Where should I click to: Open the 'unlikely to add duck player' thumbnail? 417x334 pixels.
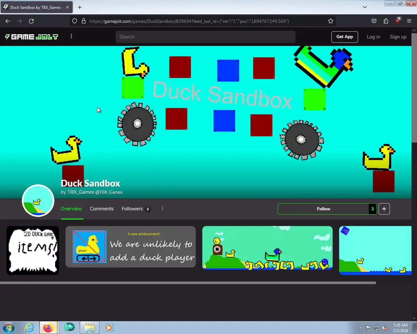(x=131, y=247)
